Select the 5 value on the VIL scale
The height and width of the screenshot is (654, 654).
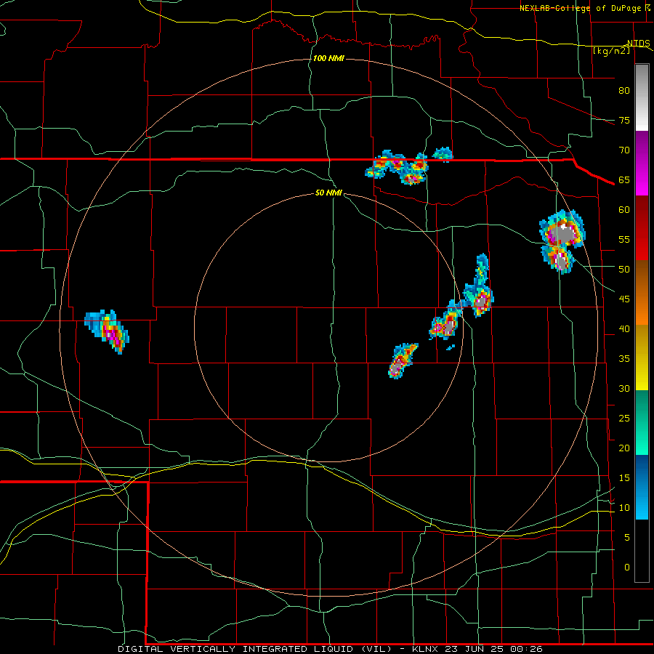[627, 537]
